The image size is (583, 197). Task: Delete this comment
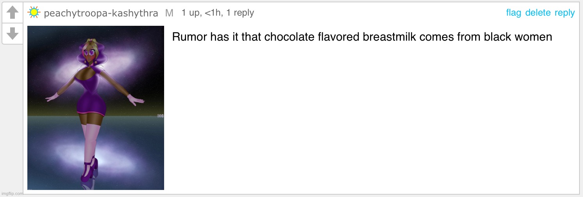[538, 13]
